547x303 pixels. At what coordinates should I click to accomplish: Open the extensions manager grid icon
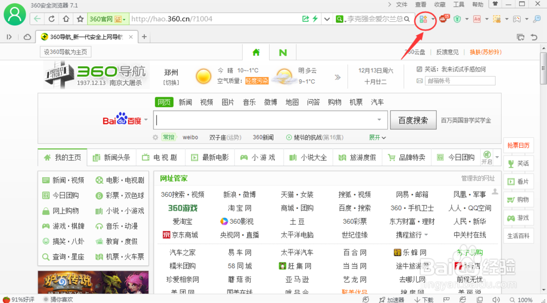coord(423,19)
